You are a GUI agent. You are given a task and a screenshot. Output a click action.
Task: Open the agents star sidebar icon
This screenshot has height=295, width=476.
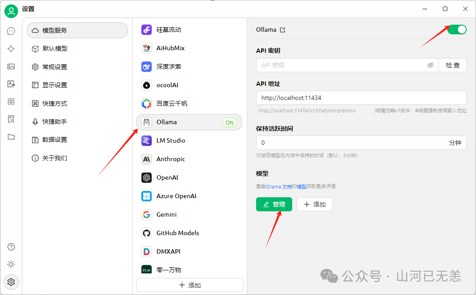tap(11, 49)
